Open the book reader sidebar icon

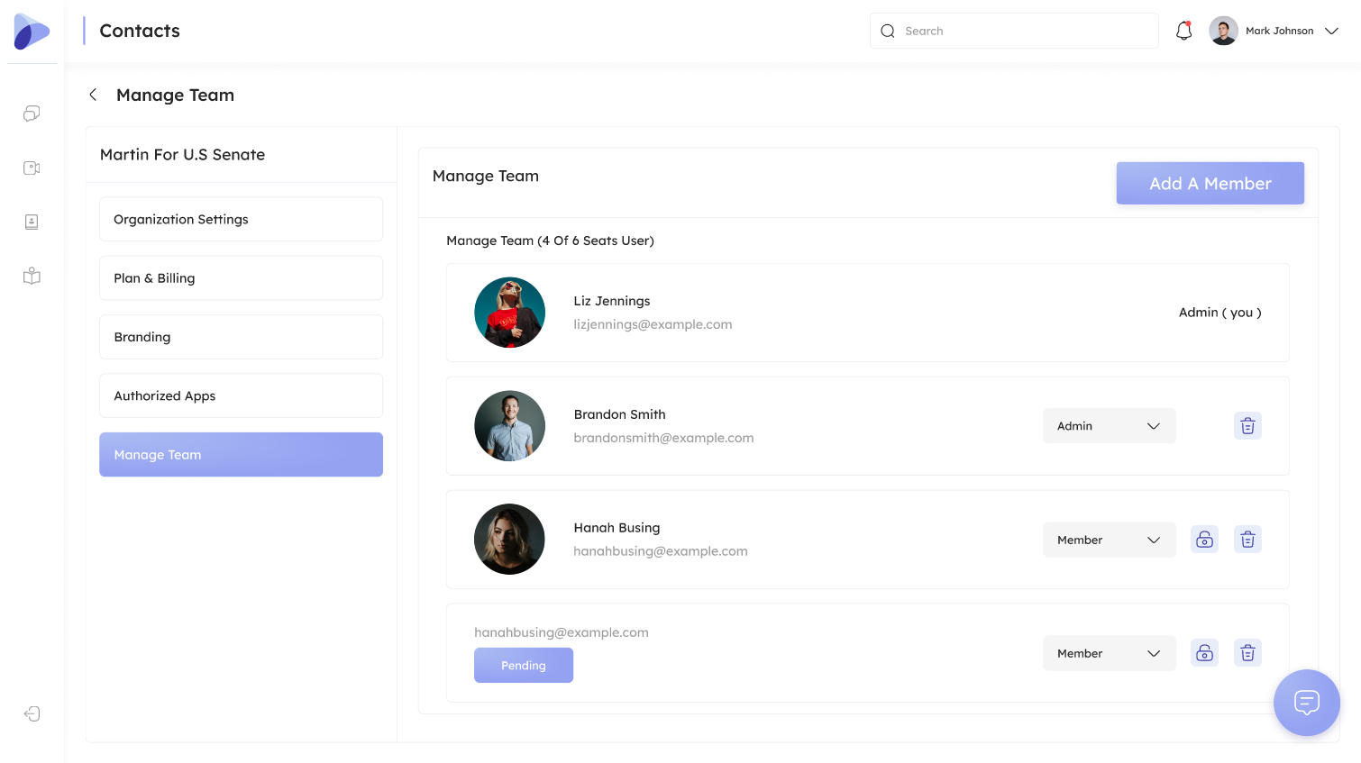click(32, 276)
